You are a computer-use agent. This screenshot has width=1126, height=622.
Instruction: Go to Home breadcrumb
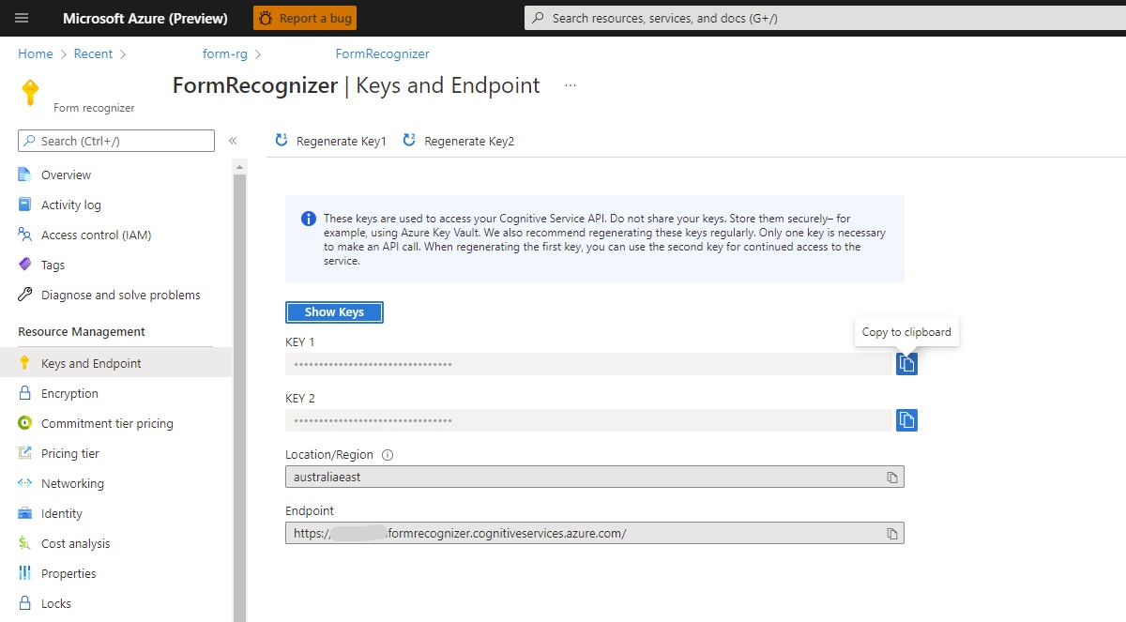(x=36, y=53)
